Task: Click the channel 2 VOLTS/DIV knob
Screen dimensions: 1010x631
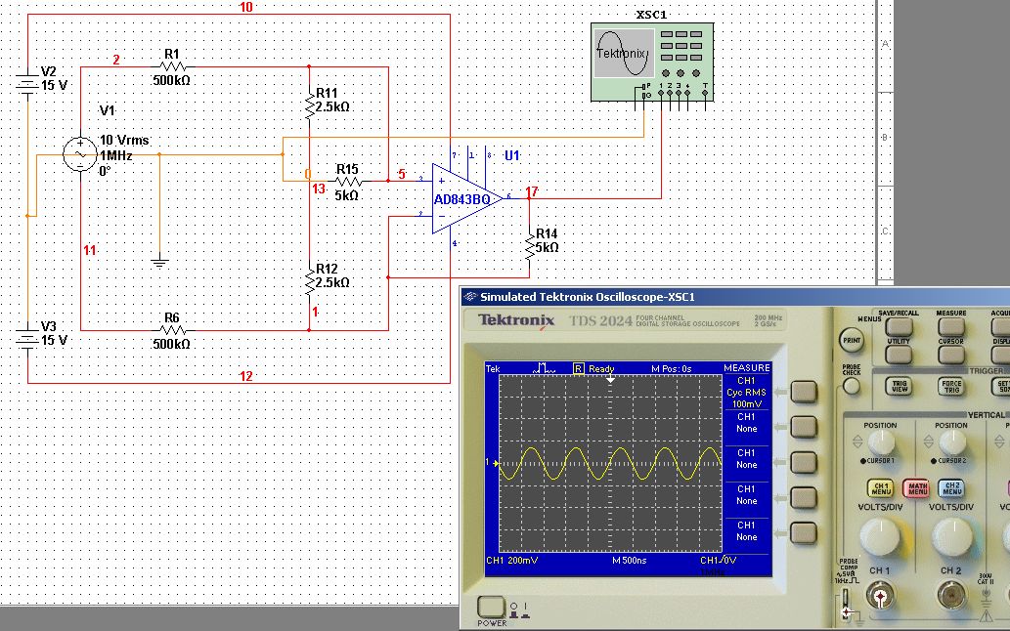Action: (951, 536)
